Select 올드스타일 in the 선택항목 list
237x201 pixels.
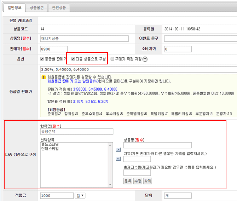tap(50, 144)
